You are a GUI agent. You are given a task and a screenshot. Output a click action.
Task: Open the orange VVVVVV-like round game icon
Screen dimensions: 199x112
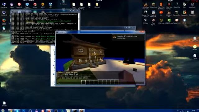point(161,13)
